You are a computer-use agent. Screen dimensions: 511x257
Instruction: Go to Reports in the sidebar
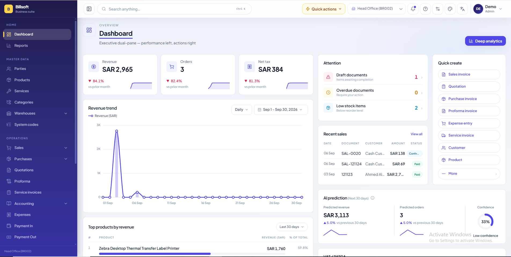[37, 46]
